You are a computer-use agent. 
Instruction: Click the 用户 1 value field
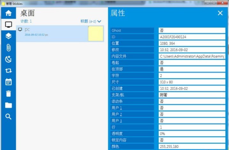click(192, 108)
